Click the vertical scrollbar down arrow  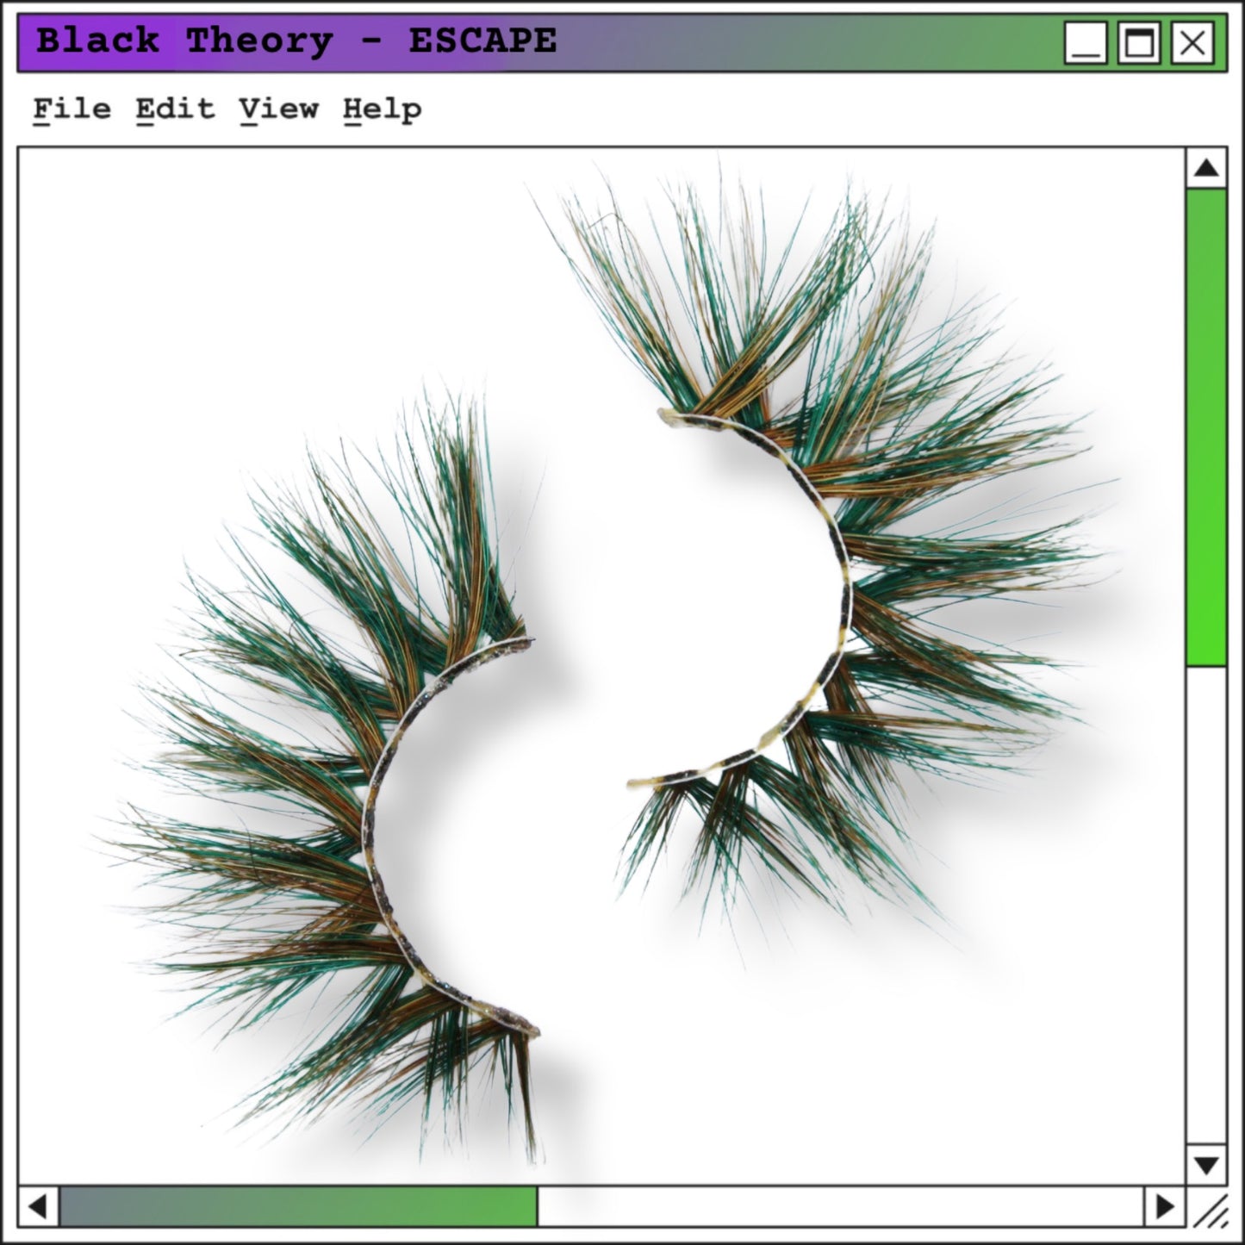[1206, 1165]
